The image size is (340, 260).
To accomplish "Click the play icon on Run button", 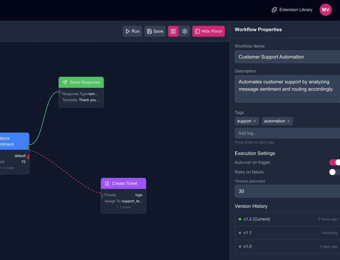I will click(128, 31).
